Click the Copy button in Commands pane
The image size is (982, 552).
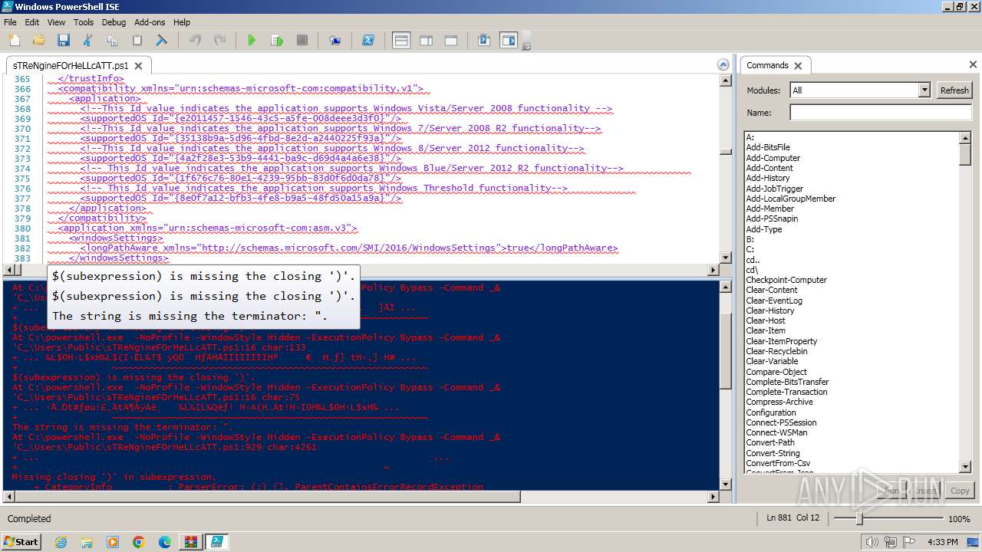(960, 491)
